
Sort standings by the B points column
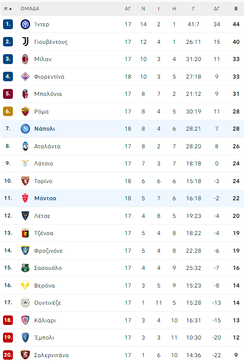pos(236,9)
